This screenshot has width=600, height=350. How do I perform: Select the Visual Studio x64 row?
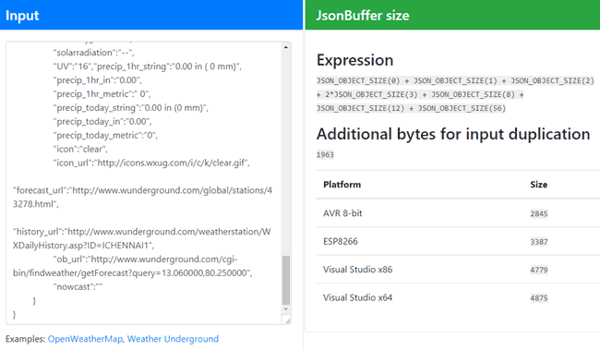(458, 297)
